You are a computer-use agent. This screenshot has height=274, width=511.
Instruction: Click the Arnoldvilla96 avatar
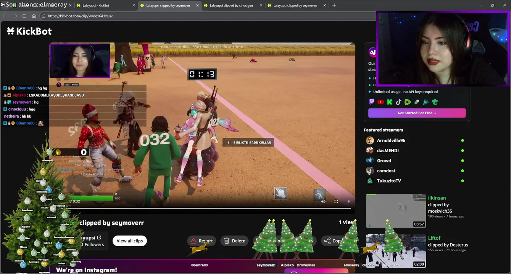coord(370,140)
